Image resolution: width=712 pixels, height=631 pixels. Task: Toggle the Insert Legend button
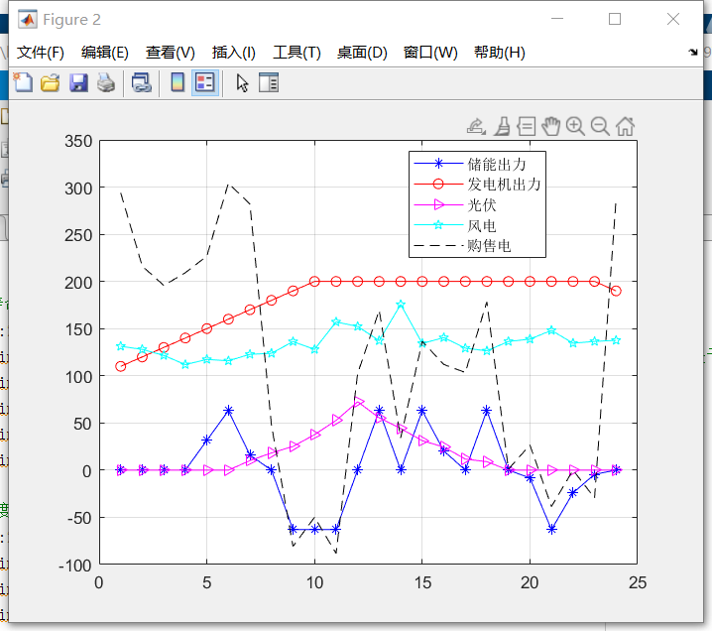click(205, 82)
